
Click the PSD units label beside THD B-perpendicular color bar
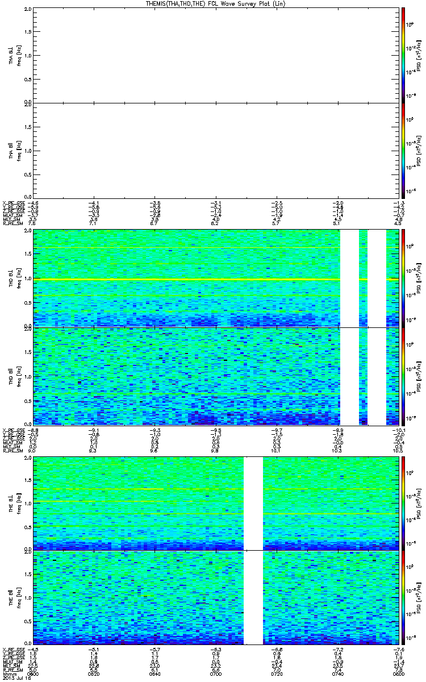click(x=419, y=278)
